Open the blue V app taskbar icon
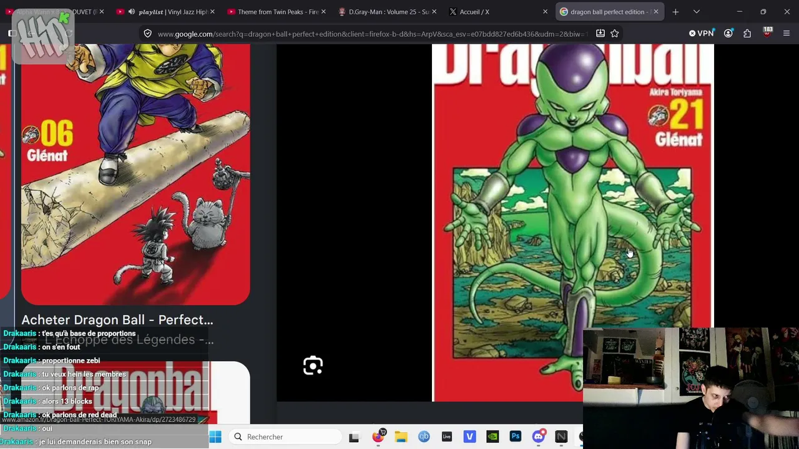Image resolution: width=799 pixels, height=449 pixels. (x=469, y=437)
